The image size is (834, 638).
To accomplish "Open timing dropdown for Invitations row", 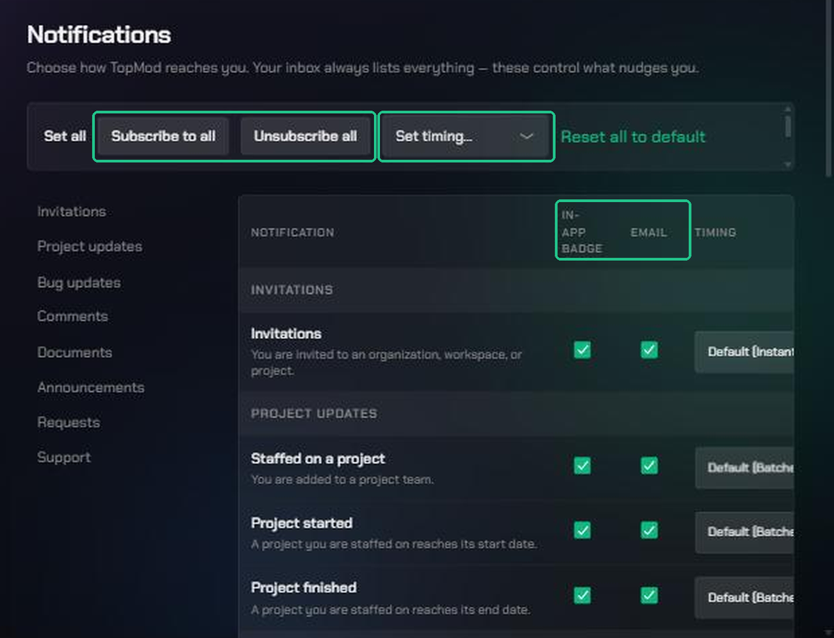I will pyautogui.click(x=744, y=352).
